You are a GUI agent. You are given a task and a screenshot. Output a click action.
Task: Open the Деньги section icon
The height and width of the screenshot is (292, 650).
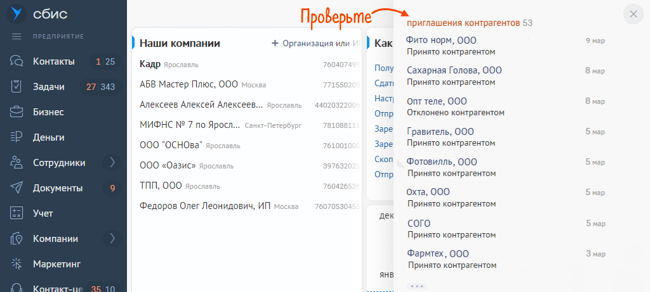[17, 137]
